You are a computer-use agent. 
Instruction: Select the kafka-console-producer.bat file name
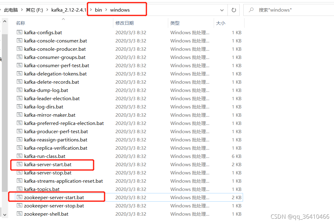[55, 49]
